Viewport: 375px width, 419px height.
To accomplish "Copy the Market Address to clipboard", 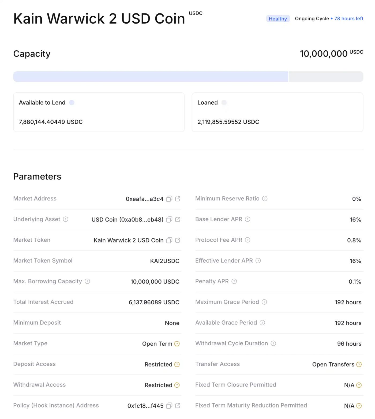I will [x=169, y=199].
